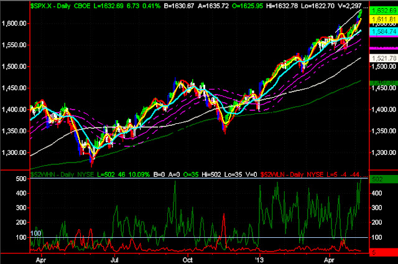Click the Lo=35 value in lower panel
This screenshot has height=264, width=398.
[x=233, y=174]
